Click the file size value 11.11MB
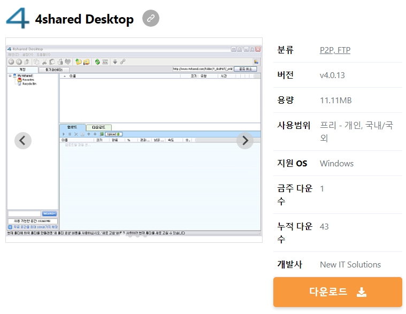 [335, 101]
